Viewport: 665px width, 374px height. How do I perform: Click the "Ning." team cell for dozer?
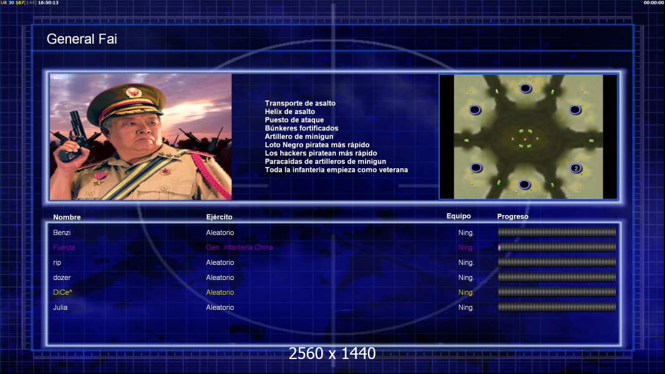pos(465,277)
